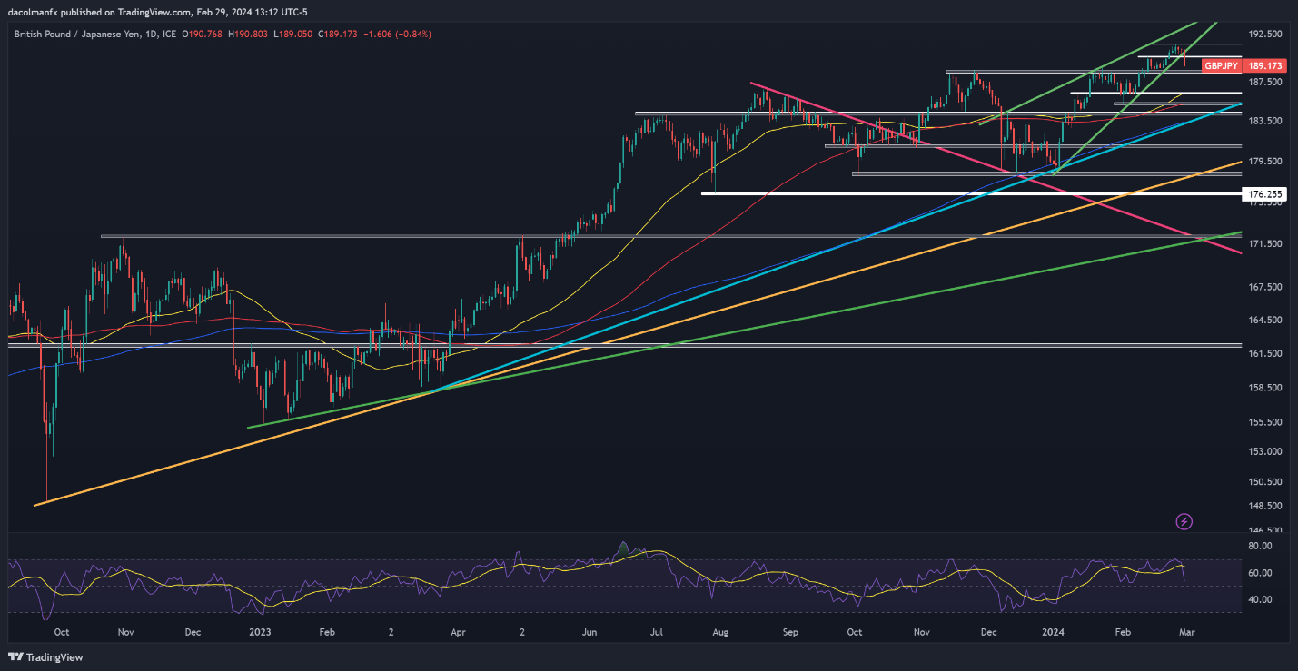Click the 192.500 price axis label
Image resolution: width=1298 pixels, height=671 pixels.
1265,34
